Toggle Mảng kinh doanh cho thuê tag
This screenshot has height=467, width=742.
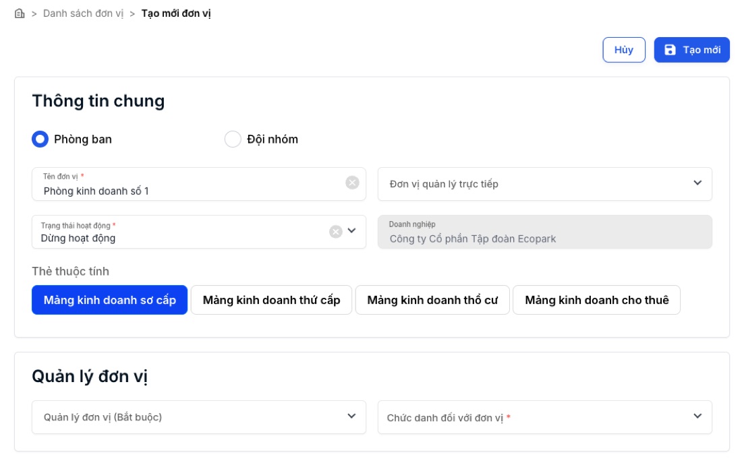(x=597, y=300)
